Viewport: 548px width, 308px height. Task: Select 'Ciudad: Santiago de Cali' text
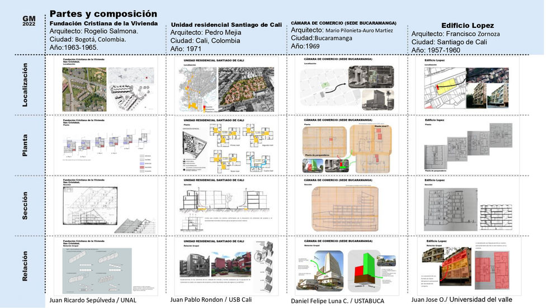click(449, 42)
